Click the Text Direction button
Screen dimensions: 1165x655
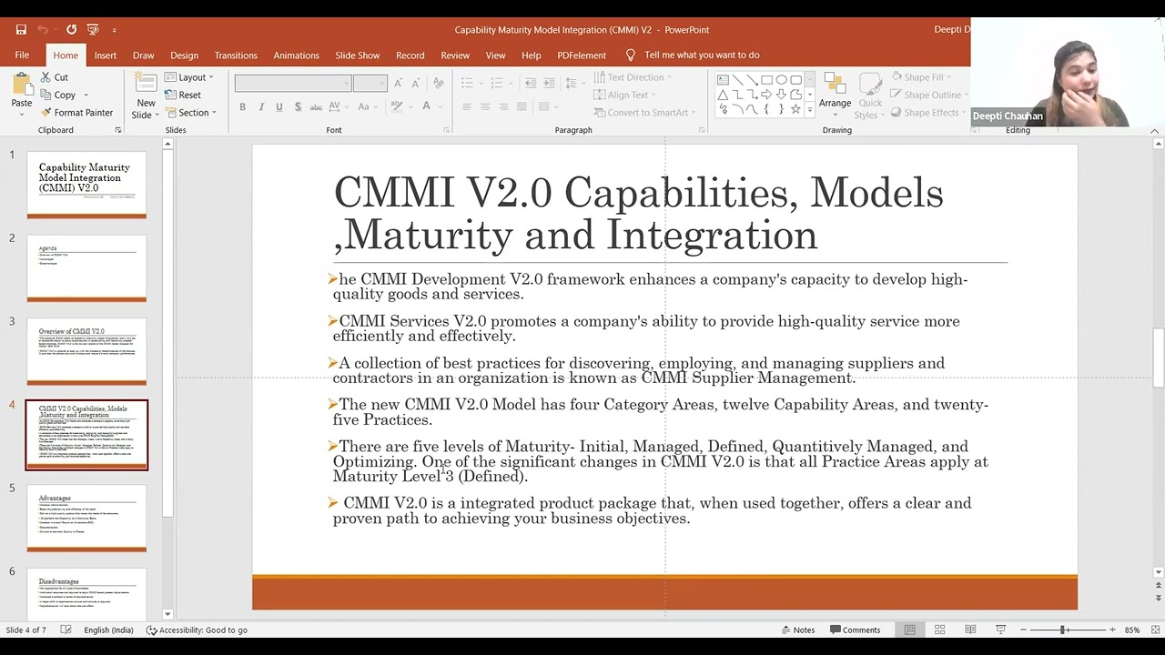tap(632, 77)
